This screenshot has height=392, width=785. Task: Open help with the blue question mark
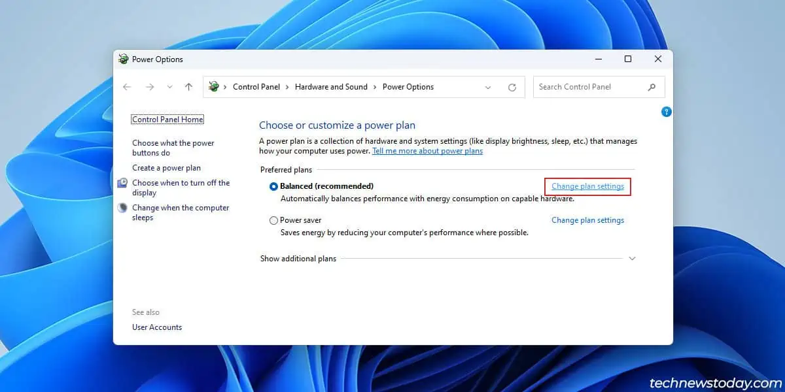tap(666, 112)
